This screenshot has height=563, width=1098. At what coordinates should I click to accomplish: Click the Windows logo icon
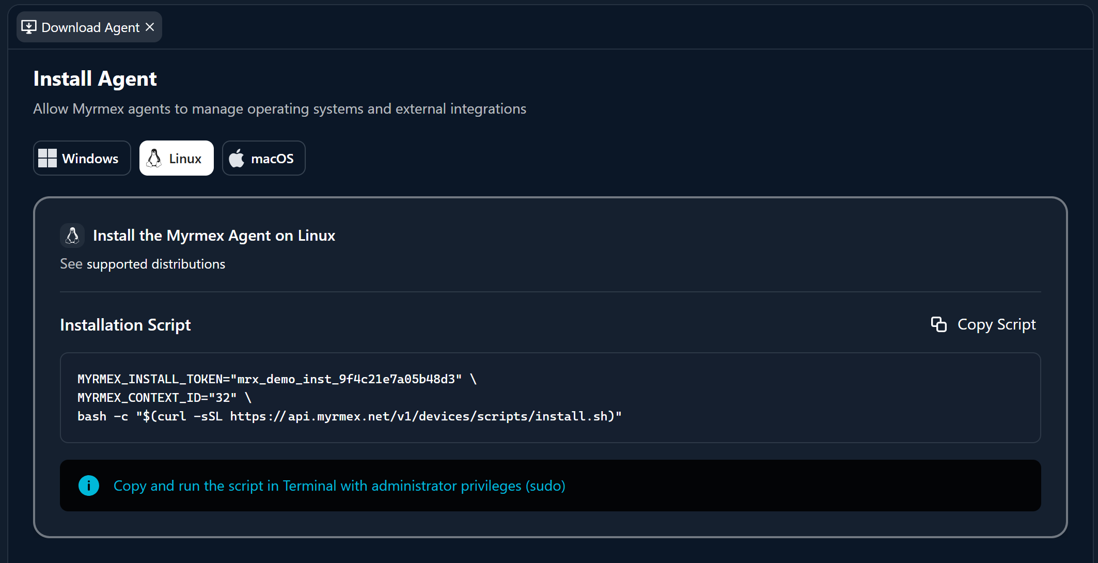click(48, 158)
